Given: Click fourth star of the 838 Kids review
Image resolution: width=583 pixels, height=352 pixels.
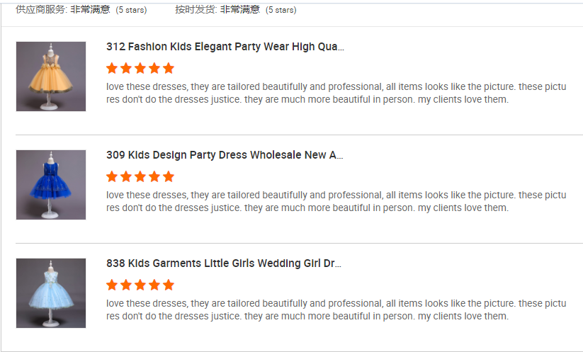Looking at the screenshot, I should pyautogui.click(x=154, y=285).
